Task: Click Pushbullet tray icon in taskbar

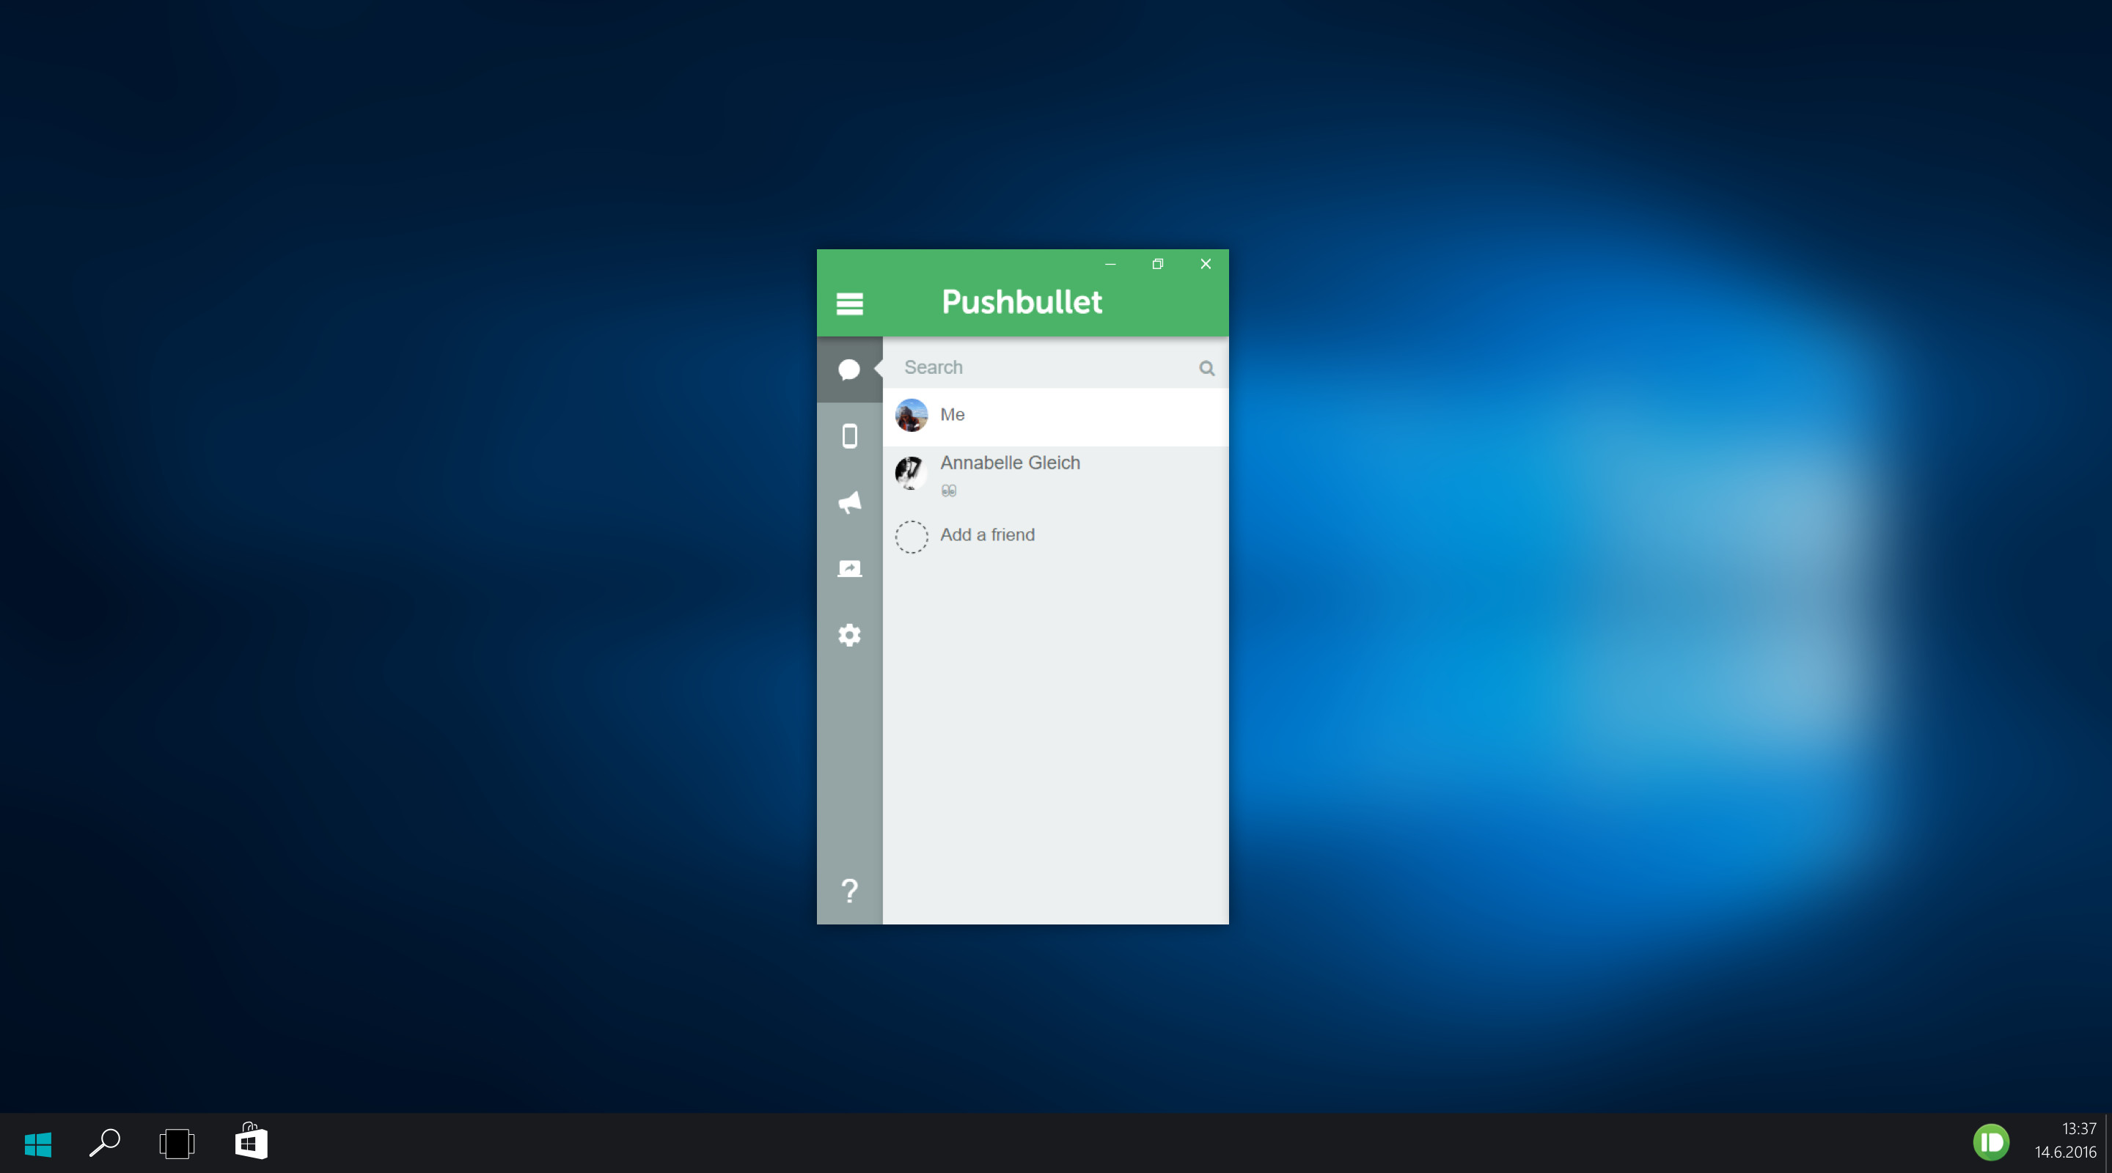Action: click(1991, 1142)
